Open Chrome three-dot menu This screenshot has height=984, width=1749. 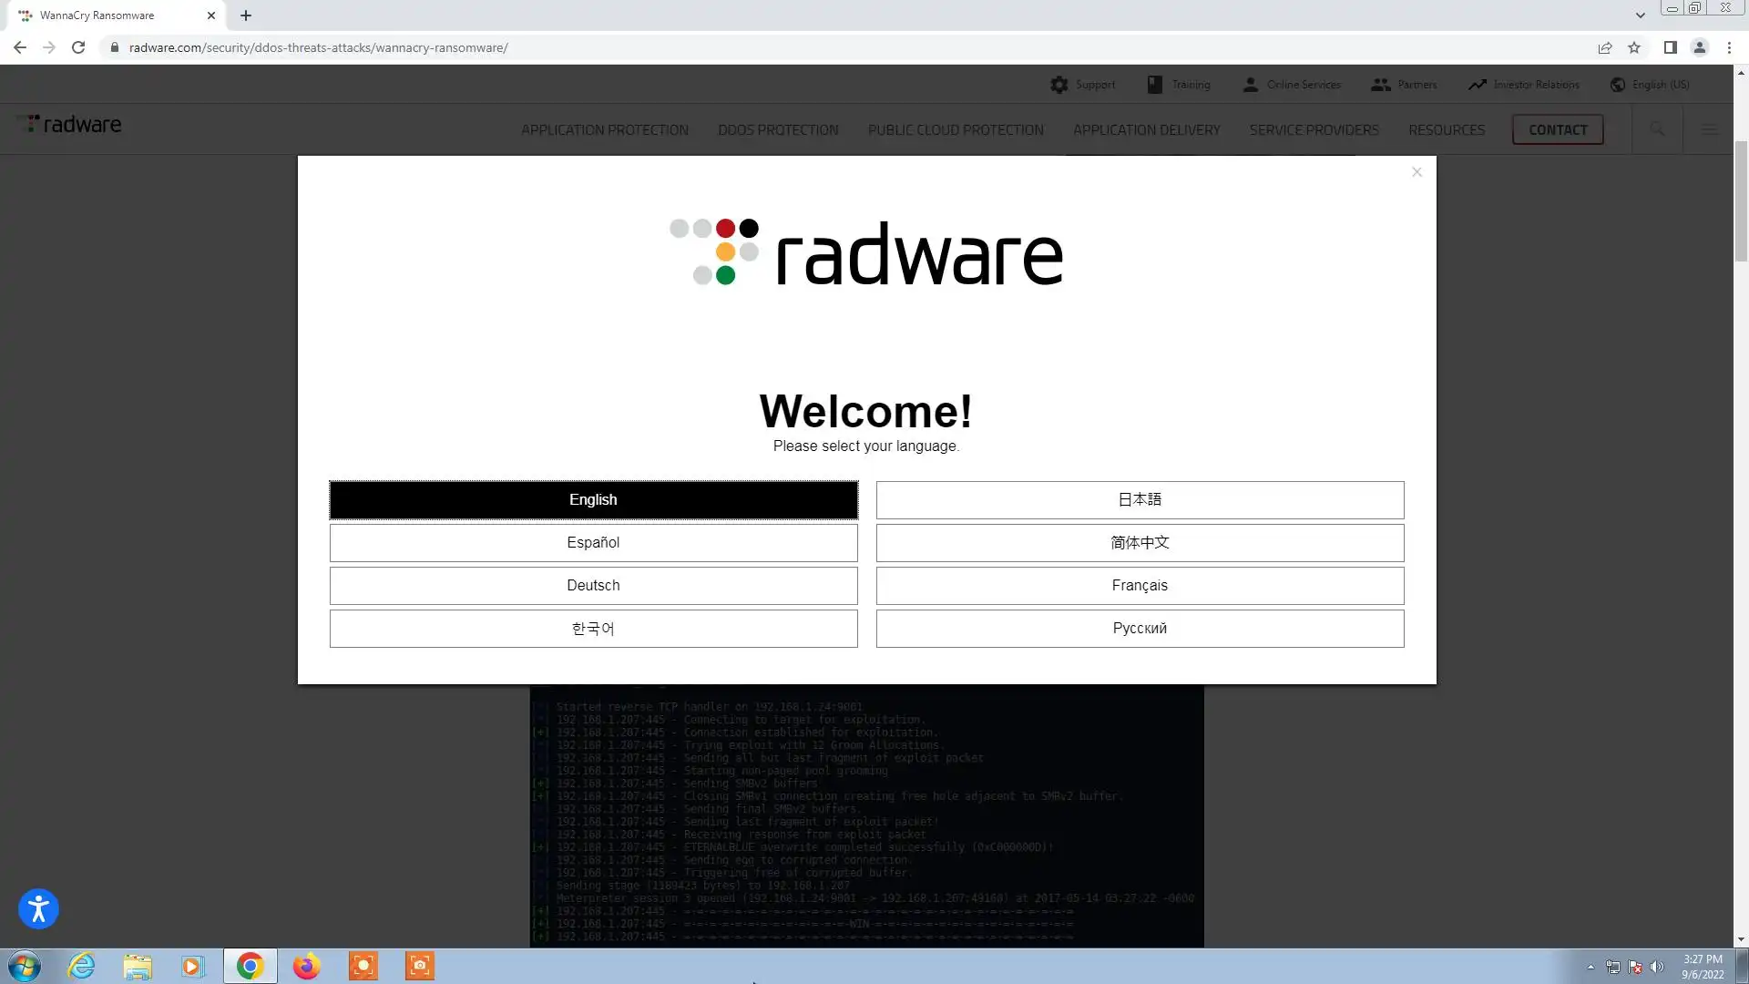pyautogui.click(x=1729, y=47)
